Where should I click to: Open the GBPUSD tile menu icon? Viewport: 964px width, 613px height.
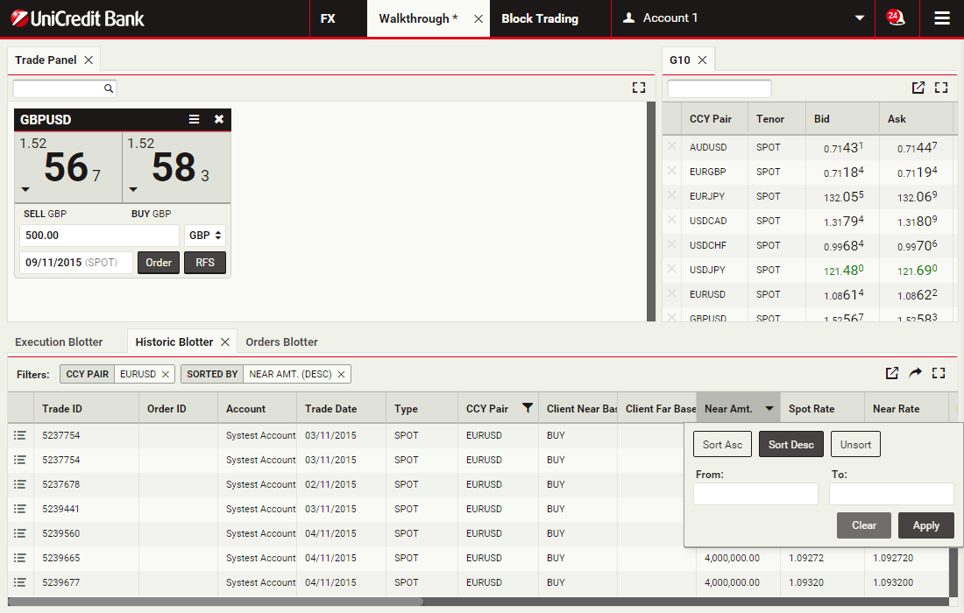pyautogui.click(x=195, y=120)
